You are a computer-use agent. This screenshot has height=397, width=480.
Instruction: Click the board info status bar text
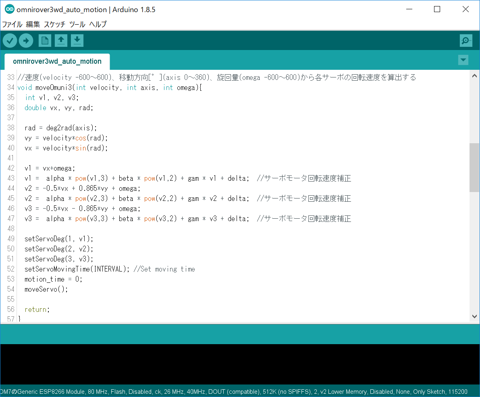click(234, 392)
